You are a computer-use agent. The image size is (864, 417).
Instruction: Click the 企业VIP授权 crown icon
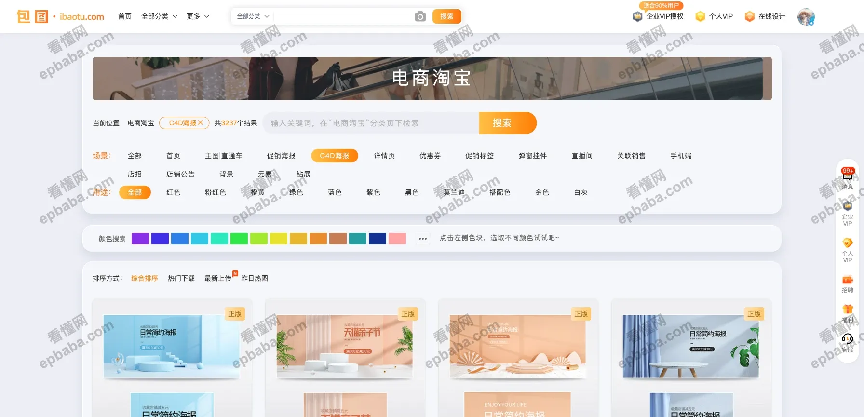(637, 16)
